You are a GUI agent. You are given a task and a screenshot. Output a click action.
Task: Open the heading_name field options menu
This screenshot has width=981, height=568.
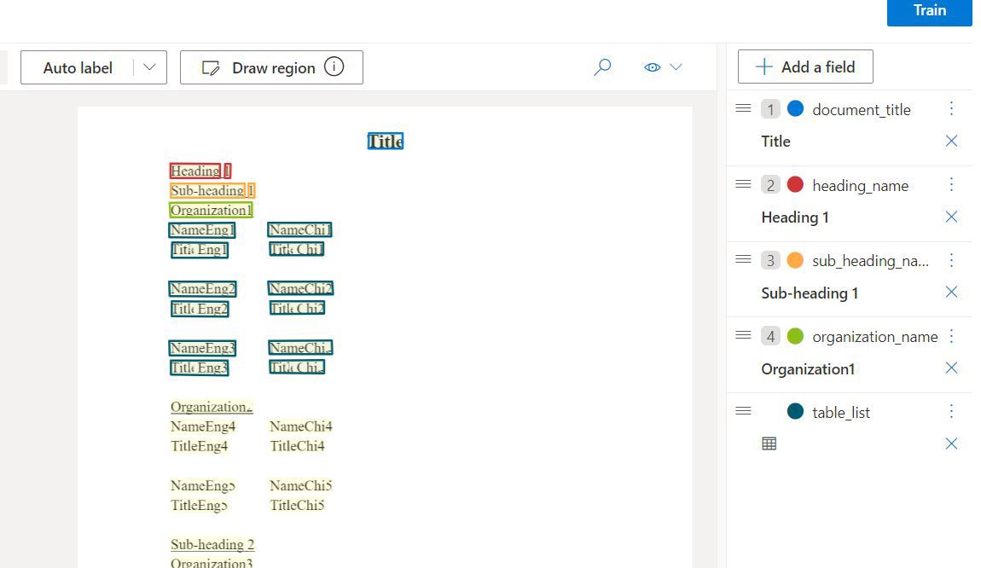click(951, 184)
